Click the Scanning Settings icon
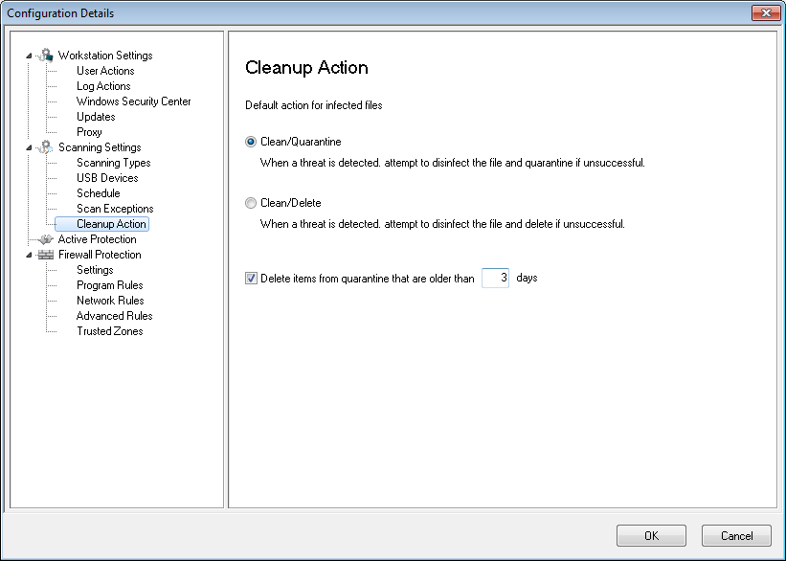This screenshot has height=561, width=786. [x=46, y=146]
